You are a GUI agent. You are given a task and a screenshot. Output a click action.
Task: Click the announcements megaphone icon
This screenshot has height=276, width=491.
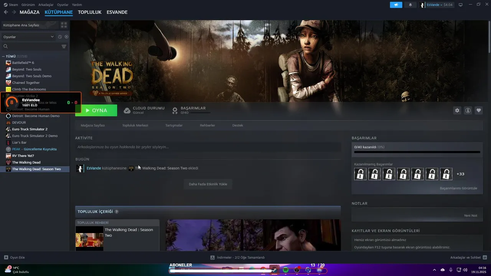tap(396, 5)
